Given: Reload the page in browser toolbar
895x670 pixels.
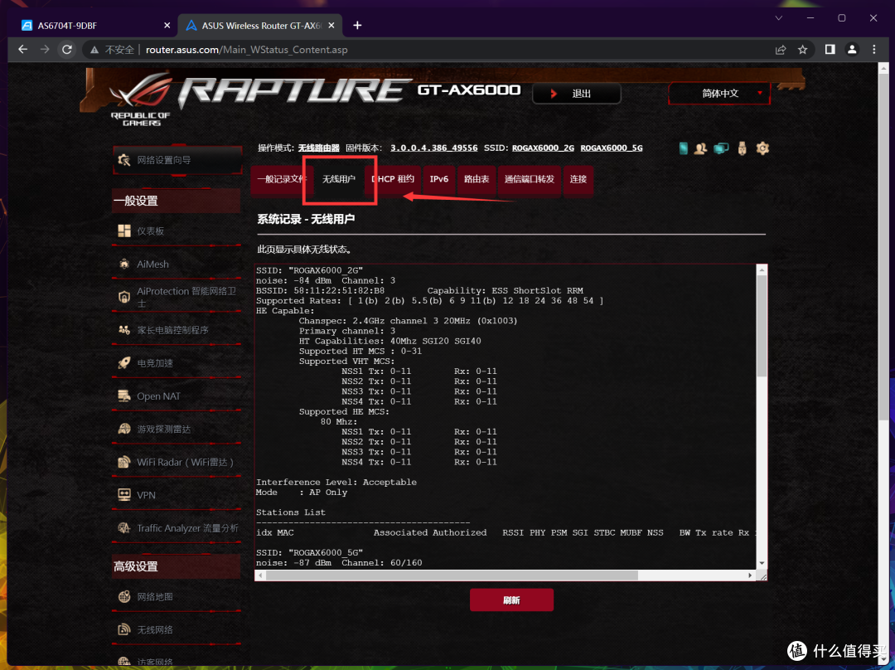Looking at the screenshot, I should (67, 50).
